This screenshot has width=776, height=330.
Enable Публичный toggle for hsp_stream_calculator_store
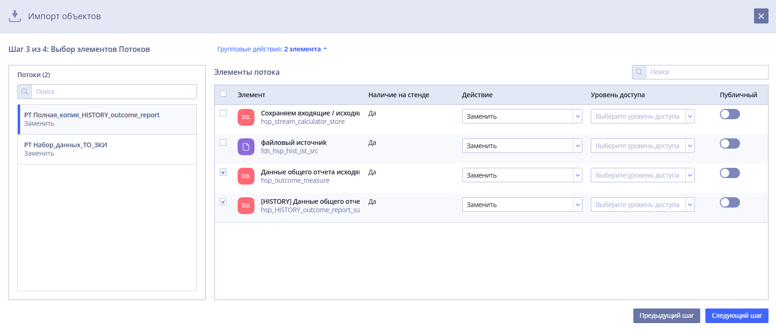[730, 114]
